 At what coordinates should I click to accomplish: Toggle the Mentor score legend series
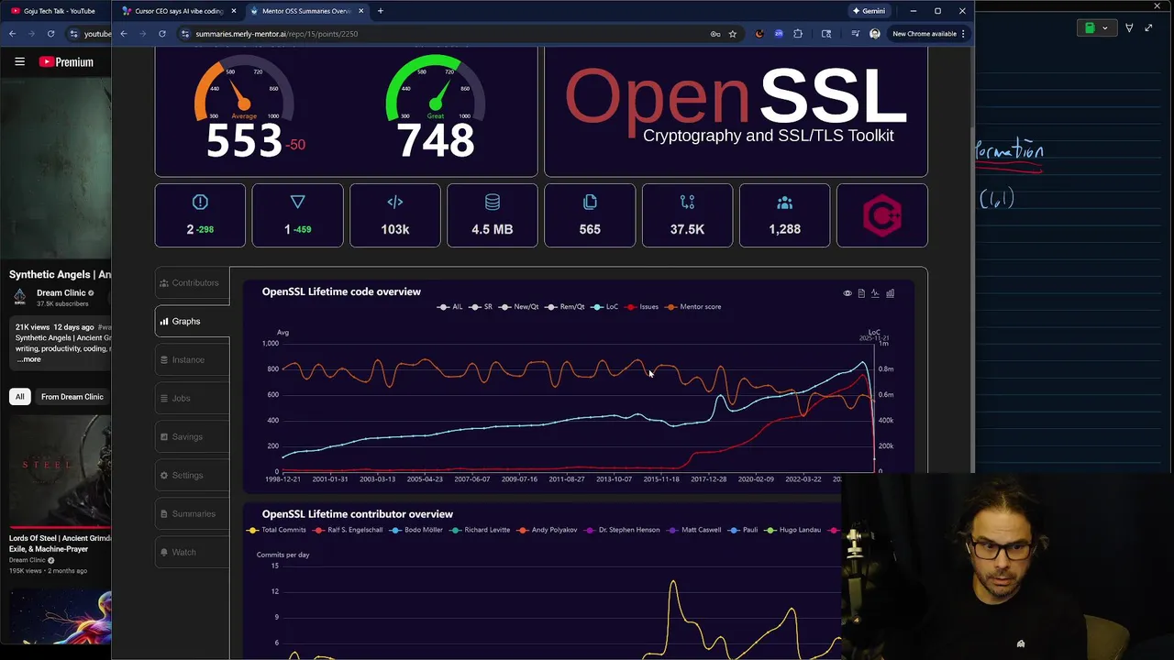point(693,307)
